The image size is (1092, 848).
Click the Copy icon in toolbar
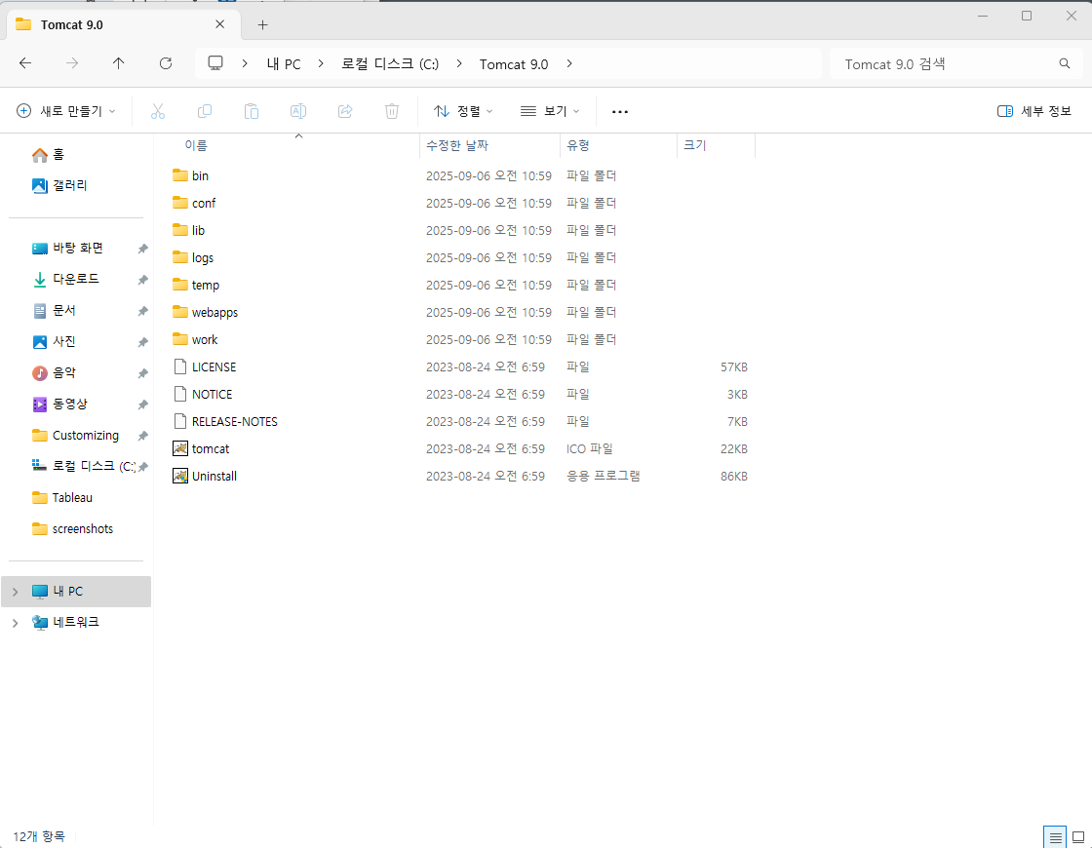tap(205, 111)
